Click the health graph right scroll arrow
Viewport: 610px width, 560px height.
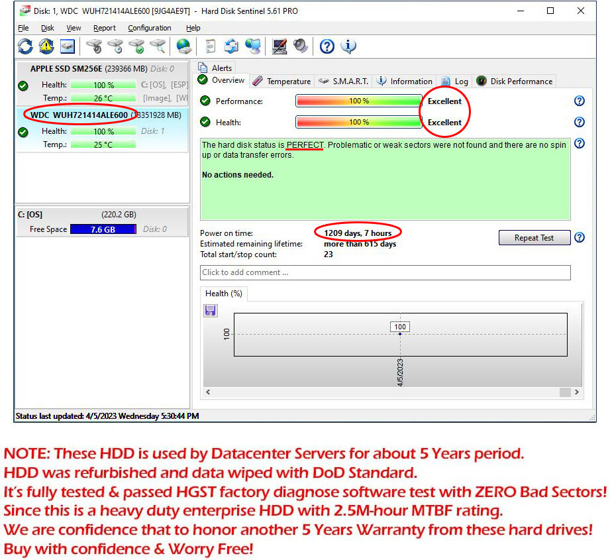pos(576,392)
